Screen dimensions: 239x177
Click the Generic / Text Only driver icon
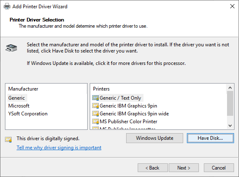point(96,98)
